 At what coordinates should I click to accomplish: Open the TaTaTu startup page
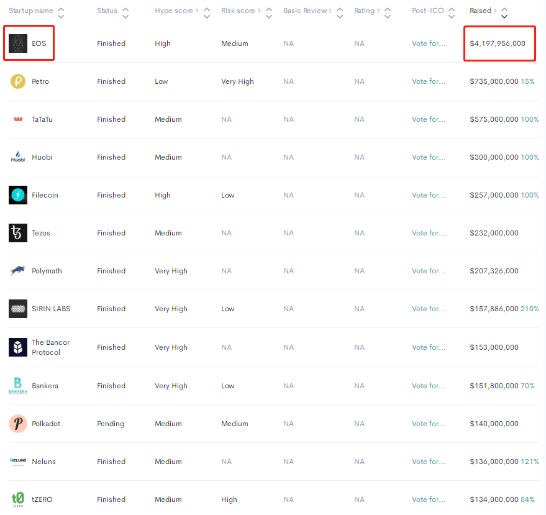[x=42, y=119]
